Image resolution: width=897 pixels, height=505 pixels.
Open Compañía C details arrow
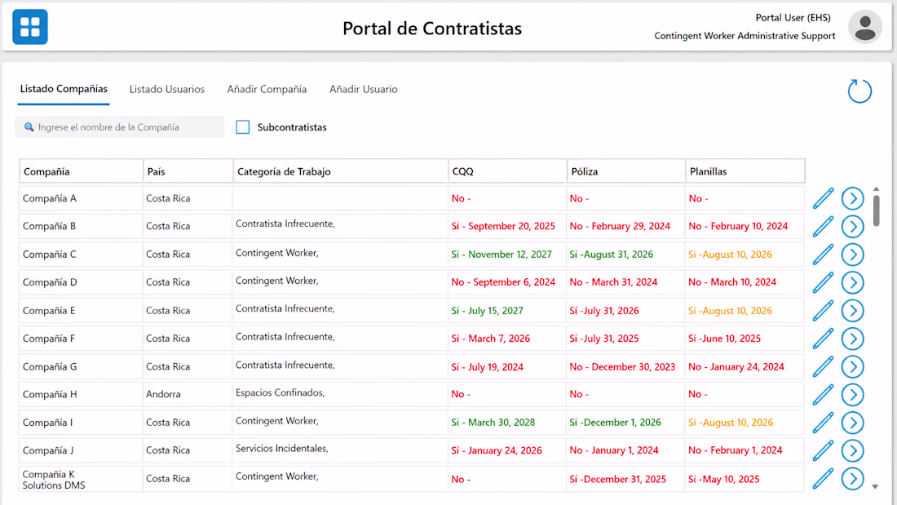(852, 255)
